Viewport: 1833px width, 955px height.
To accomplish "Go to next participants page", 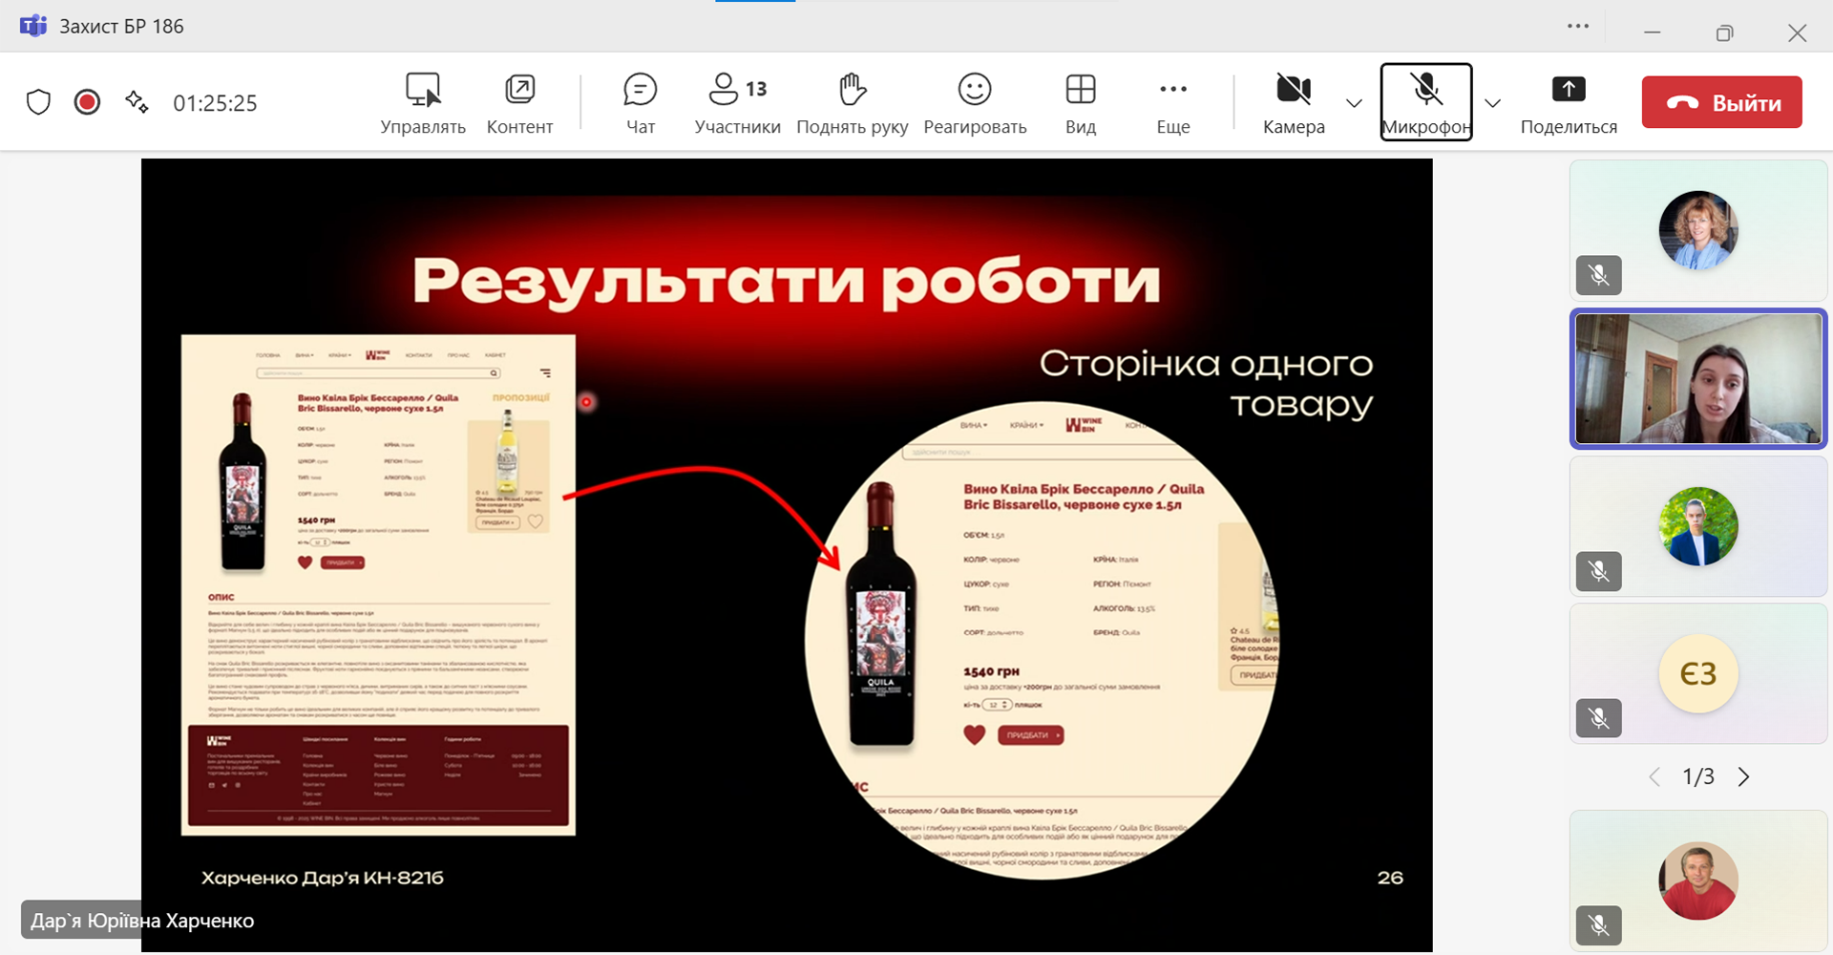I will click(1744, 776).
